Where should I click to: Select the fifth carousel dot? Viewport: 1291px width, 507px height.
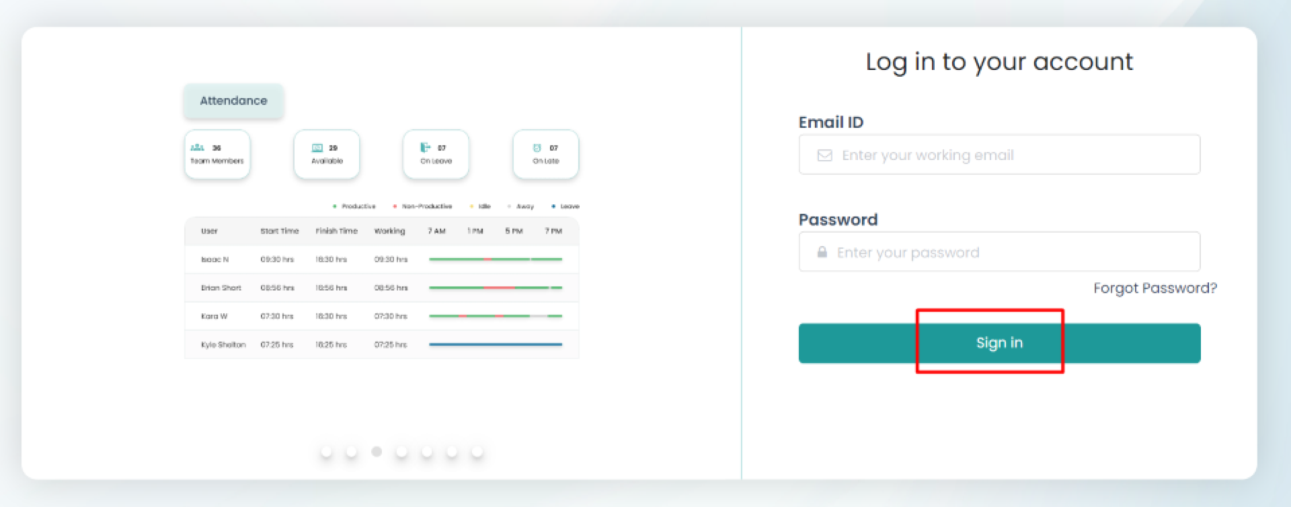point(427,452)
